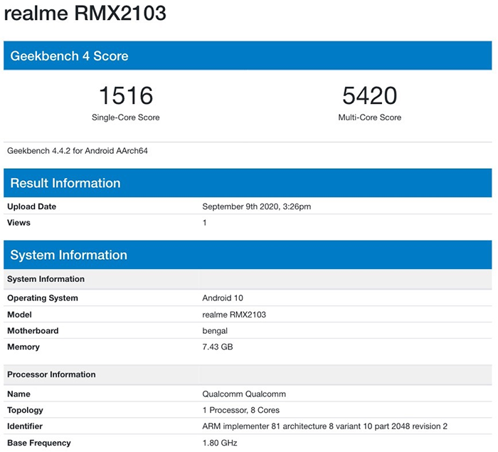
Task: Click the Operating System row label
Action: (43, 298)
